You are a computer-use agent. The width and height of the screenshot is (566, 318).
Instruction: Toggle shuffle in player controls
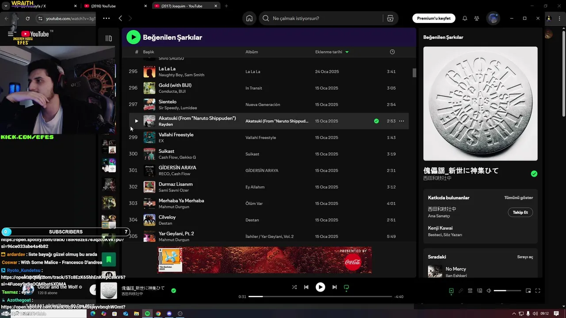(x=294, y=287)
